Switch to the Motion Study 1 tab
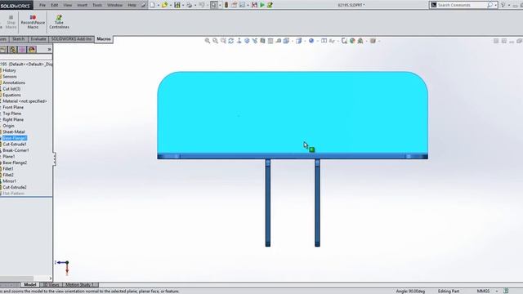523x294 pixels. point(80,285)
